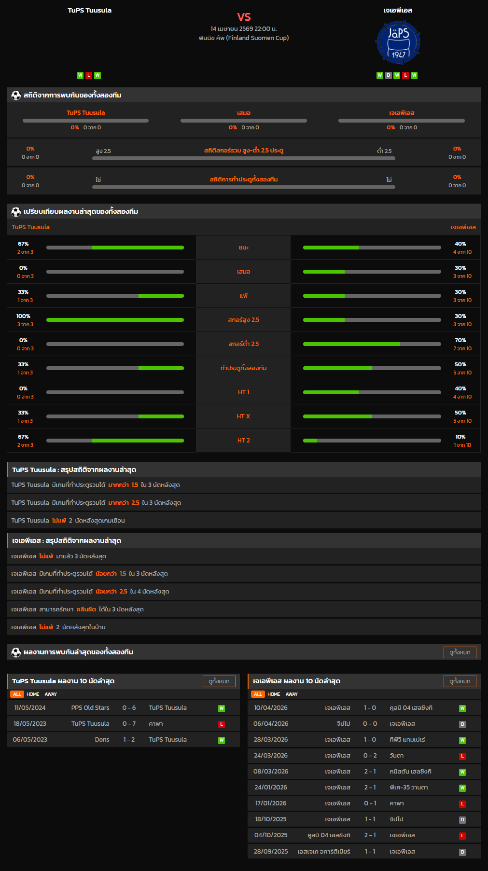The width and height of the screenshot is (488, 871).
Task: Filter the right-hand team's results by AWAY
Action: pyautogui.click(x=292, y=694)
